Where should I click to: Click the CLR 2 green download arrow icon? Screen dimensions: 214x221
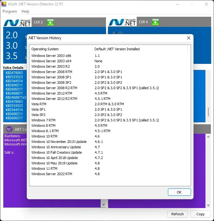(x=50, y=22)
